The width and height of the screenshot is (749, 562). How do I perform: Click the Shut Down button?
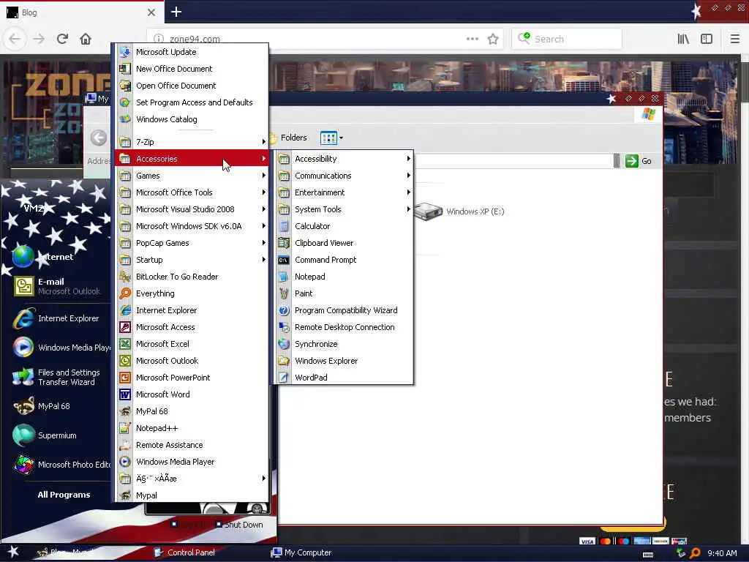point(239,524)
